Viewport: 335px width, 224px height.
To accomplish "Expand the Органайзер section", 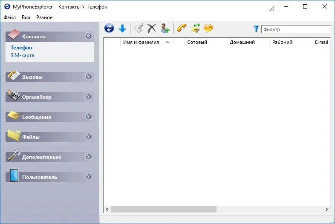I will pos(89,97).
